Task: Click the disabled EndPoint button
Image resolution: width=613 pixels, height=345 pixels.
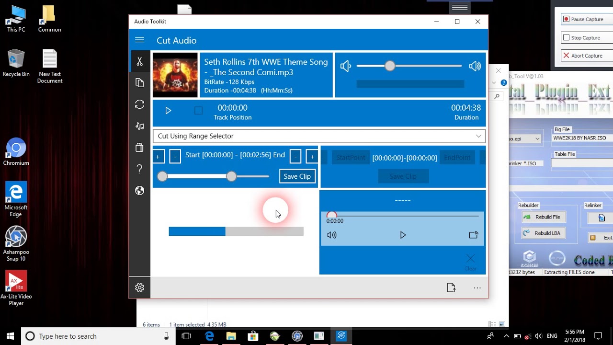Action: 457,158
